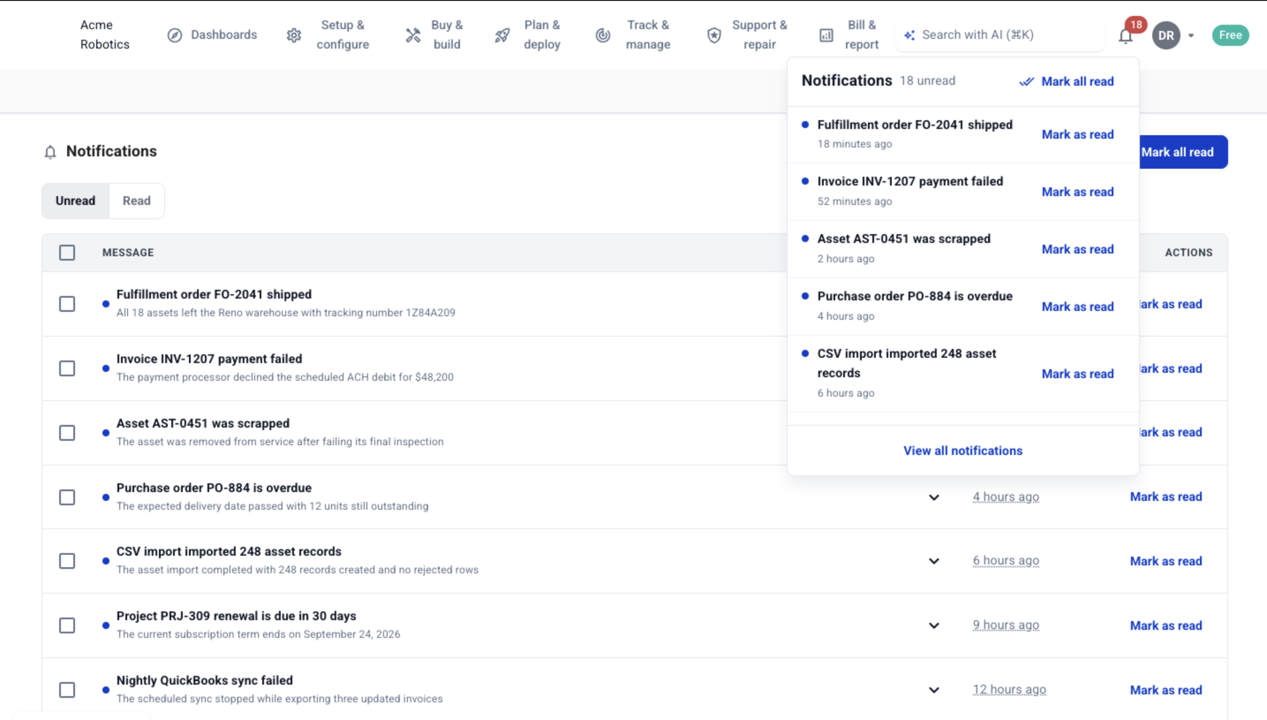Screen dimensions: 1267x720
Task: Click the Setup & configure gear icon
Action: point(294,35)
